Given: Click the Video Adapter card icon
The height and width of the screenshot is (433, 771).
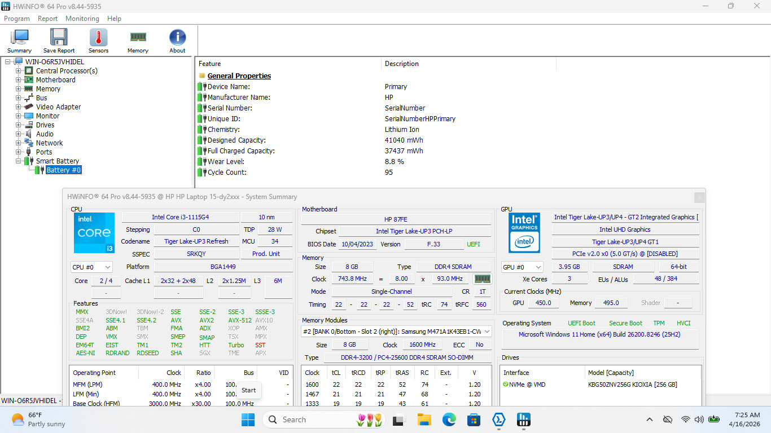Looking at the screenshot, I should [29, 107].
